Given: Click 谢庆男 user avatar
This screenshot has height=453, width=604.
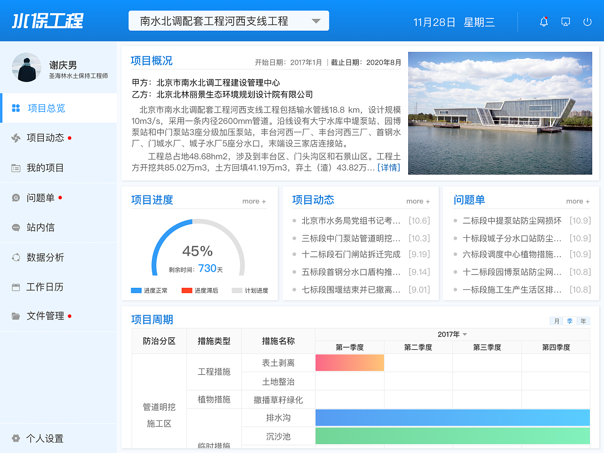Looking at the screenshot, I should point(26,67).
